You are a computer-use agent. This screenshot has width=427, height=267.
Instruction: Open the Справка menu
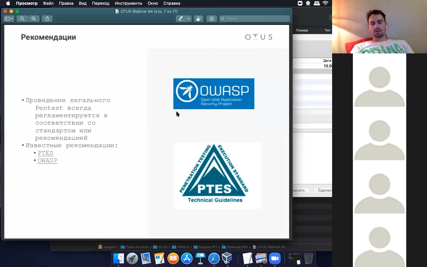pyautogui.click(x=172, y=3)
